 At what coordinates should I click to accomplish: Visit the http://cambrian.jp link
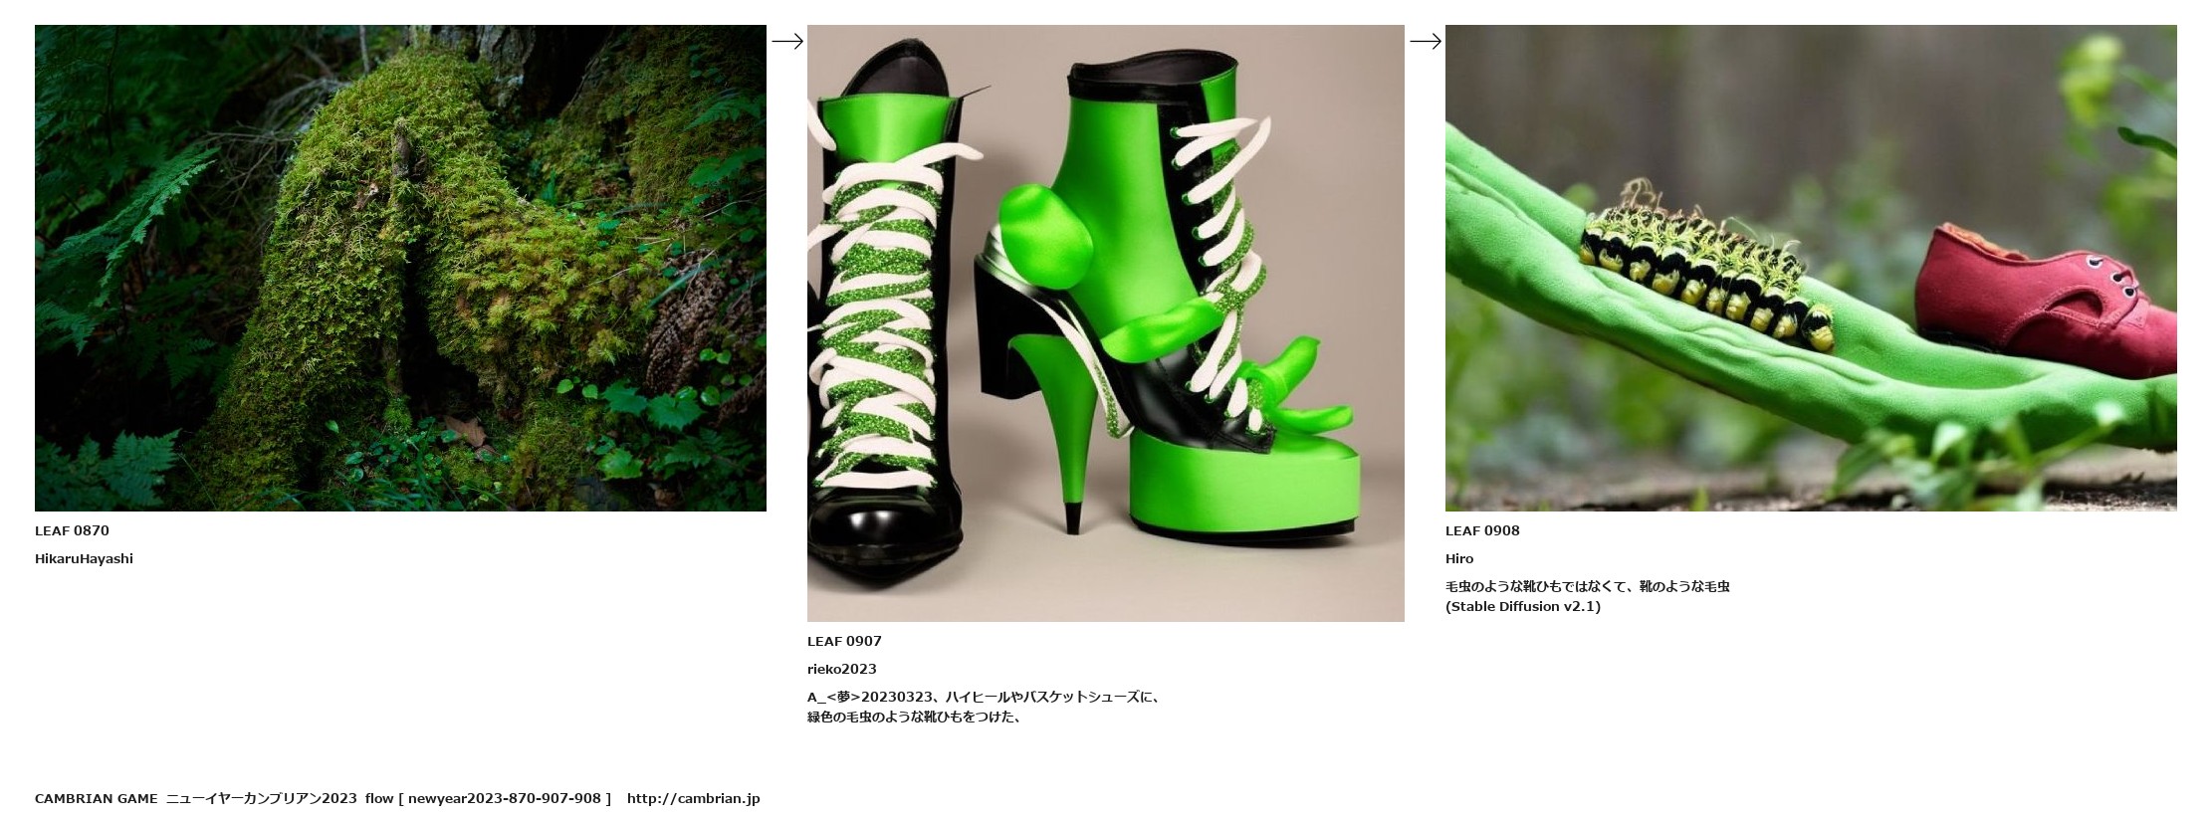(x=693, y=798)
